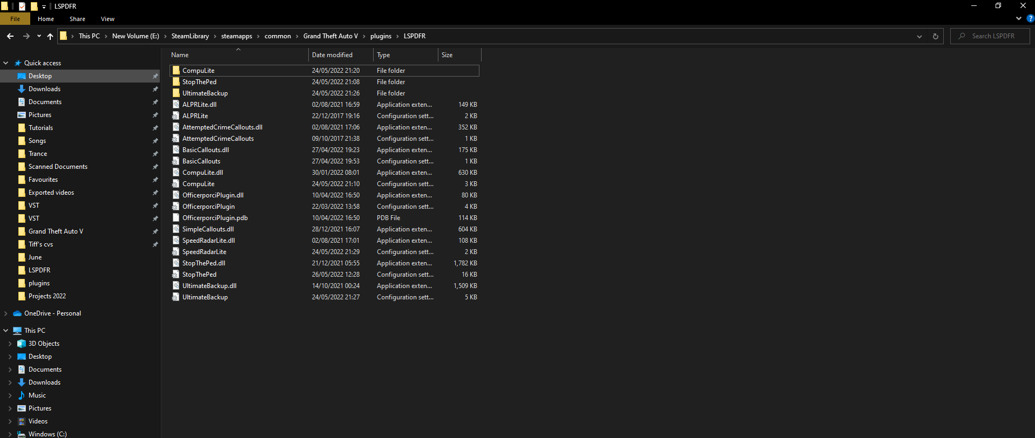Image resolution: width=1035 pixels, height=438 pixels.
Task: Select the OfficerporciPlugin.dll file name
Action: pyautogui.click(x=213, y=195)
